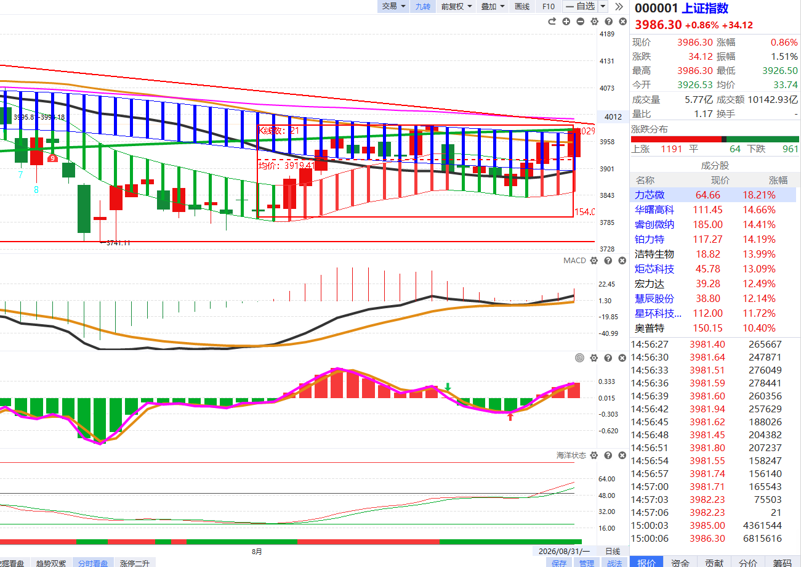Image resolution: width=801 pixels, height=567 pixels.
Task: Zoom in the main K-line chart
Action: pos(566,22)
